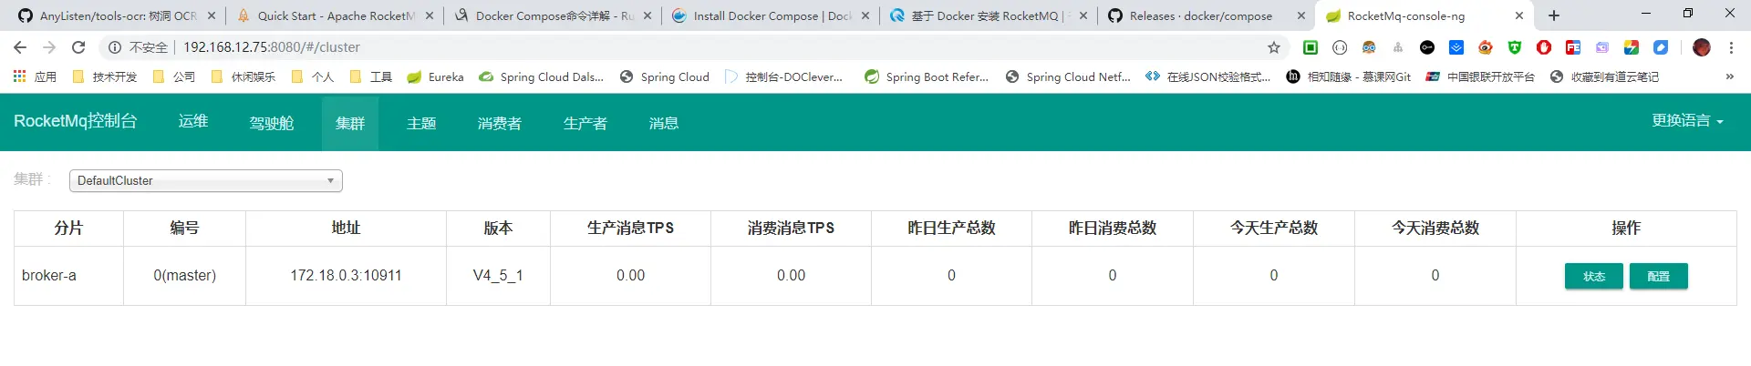This screenshot has width=1751, height=366.
Task: Click the 配置 button for broker-a
Action: [1659, 276]
